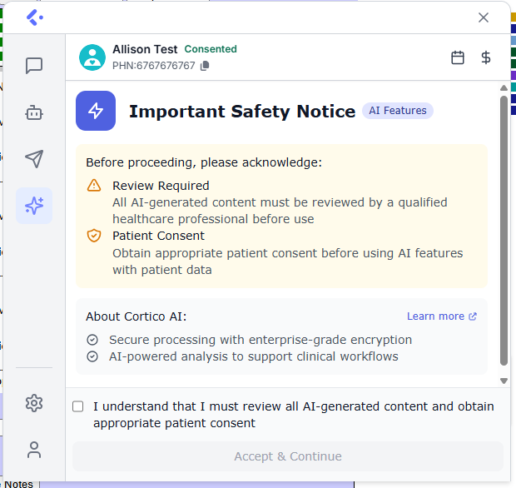Check the AI review acknowledgment checkbox
This screenshot has height=488, width=516.
click(78, 406)
